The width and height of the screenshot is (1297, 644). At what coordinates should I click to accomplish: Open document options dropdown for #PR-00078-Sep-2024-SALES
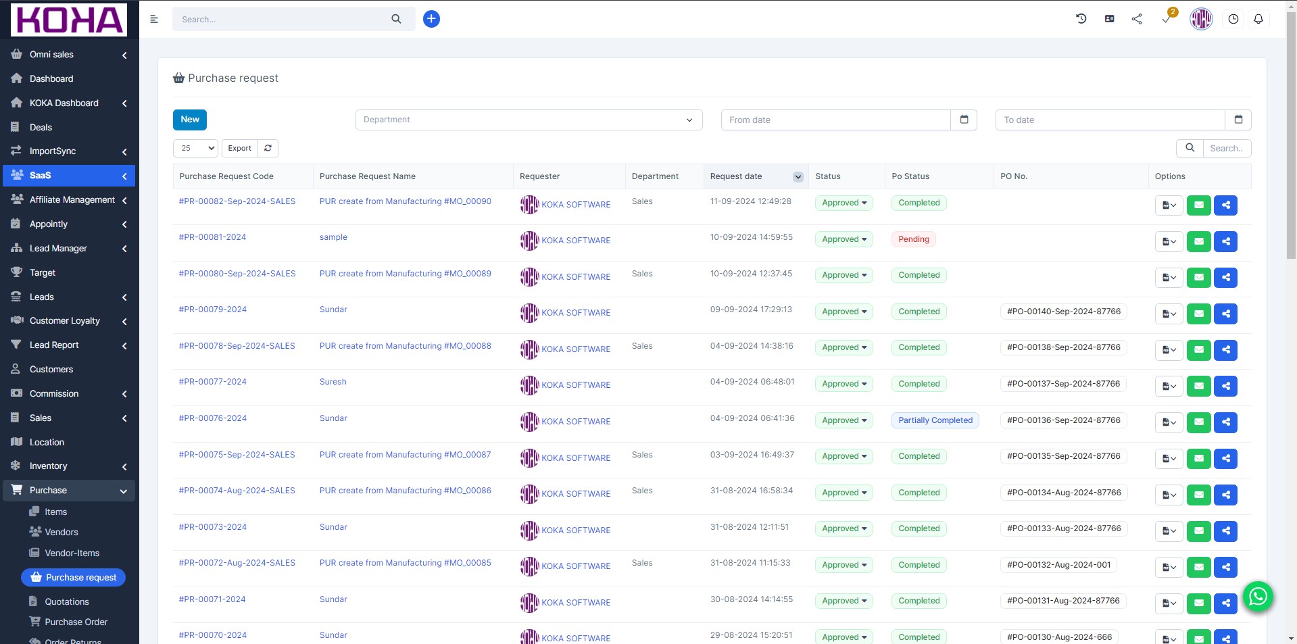[x=1169, y=349]
